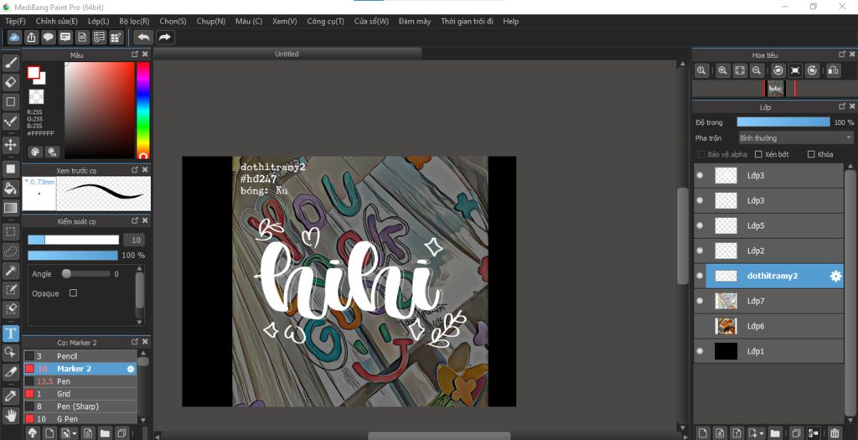Open the Công cụ(T) menu
Viewport: 858px width, 440px height.
pos(326,21)
